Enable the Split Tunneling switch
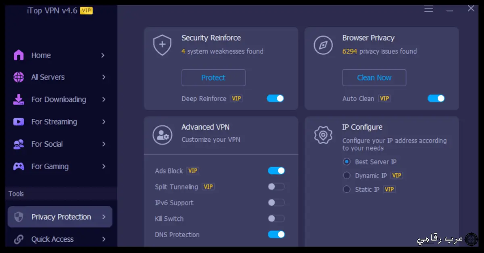 coord(276,187)
